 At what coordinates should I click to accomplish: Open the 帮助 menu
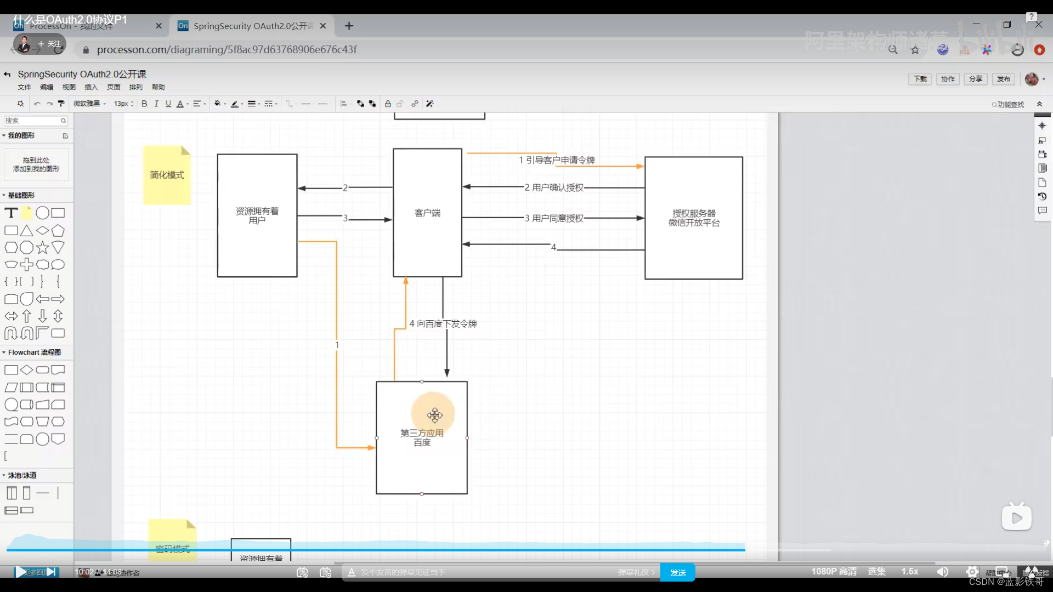pyautogui.click(x=158, y=87)
